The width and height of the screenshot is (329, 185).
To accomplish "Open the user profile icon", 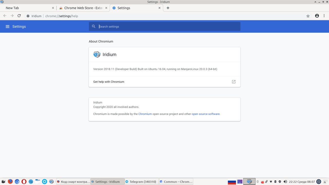I will [x=317, y=16].
